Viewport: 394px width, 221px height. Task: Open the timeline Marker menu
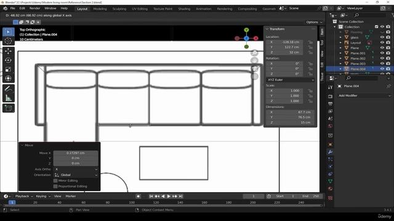click(71, 196)
